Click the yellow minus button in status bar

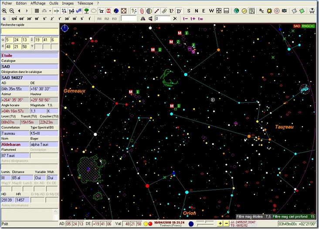click(227, 223)
